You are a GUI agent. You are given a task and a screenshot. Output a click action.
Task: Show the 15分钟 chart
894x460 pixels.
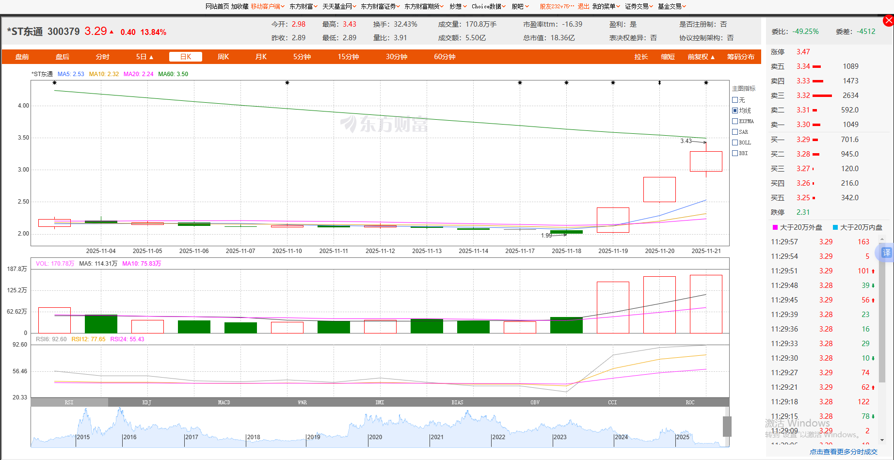point(348,57)
